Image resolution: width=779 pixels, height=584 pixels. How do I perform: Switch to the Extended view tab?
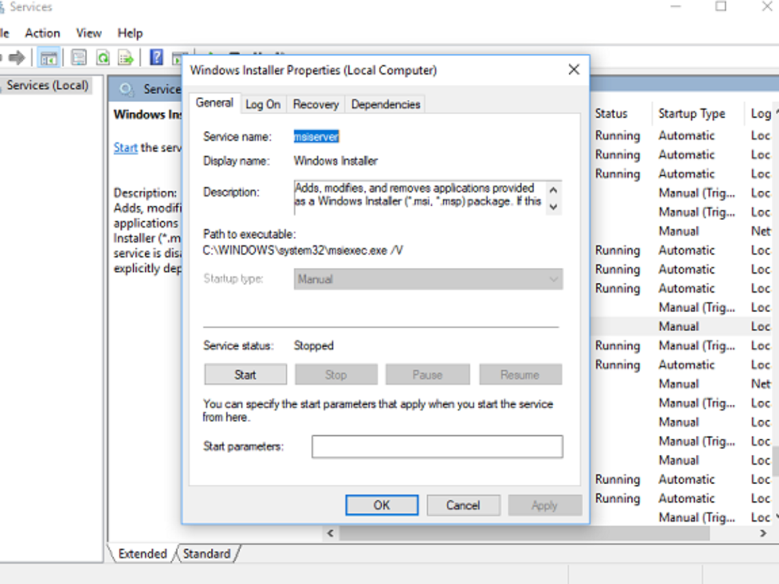pos(143,554)
